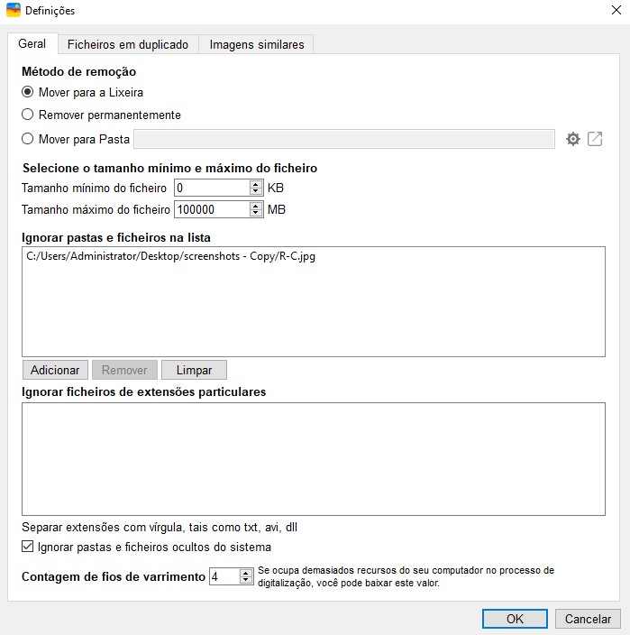The image size is (630, 635).
Task: Select the Mover para a Lixeira option
Action: point(28,92)
